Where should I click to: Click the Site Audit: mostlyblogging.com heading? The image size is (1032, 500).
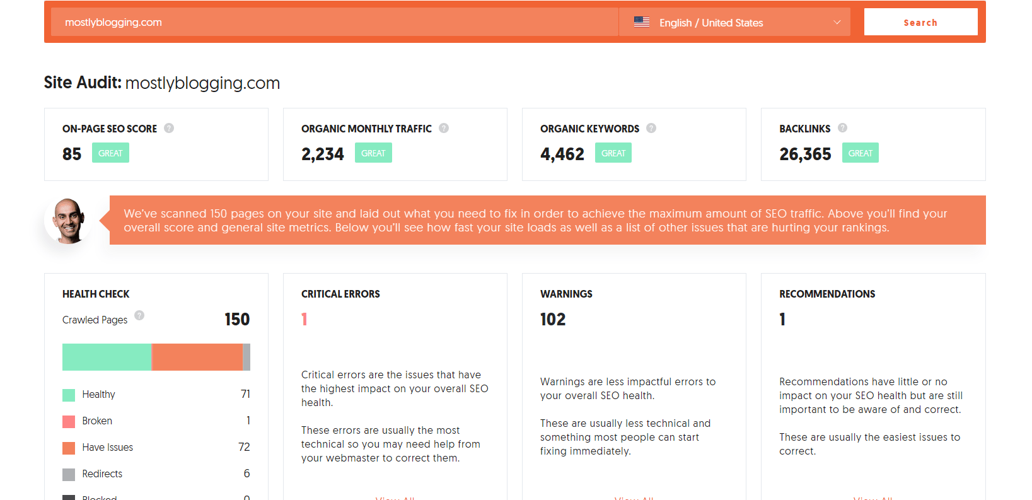tap(162, 83)
